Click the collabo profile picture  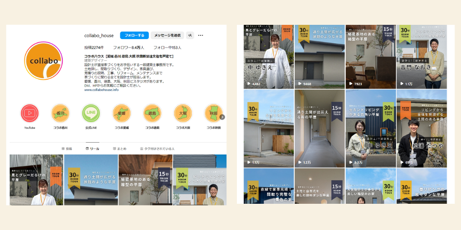tap(43, 61)
